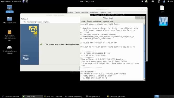The width and height of the screenshot is (174, 98).
Task: Click the VMware arrows logo in installer
Action: tap(33, 30)
